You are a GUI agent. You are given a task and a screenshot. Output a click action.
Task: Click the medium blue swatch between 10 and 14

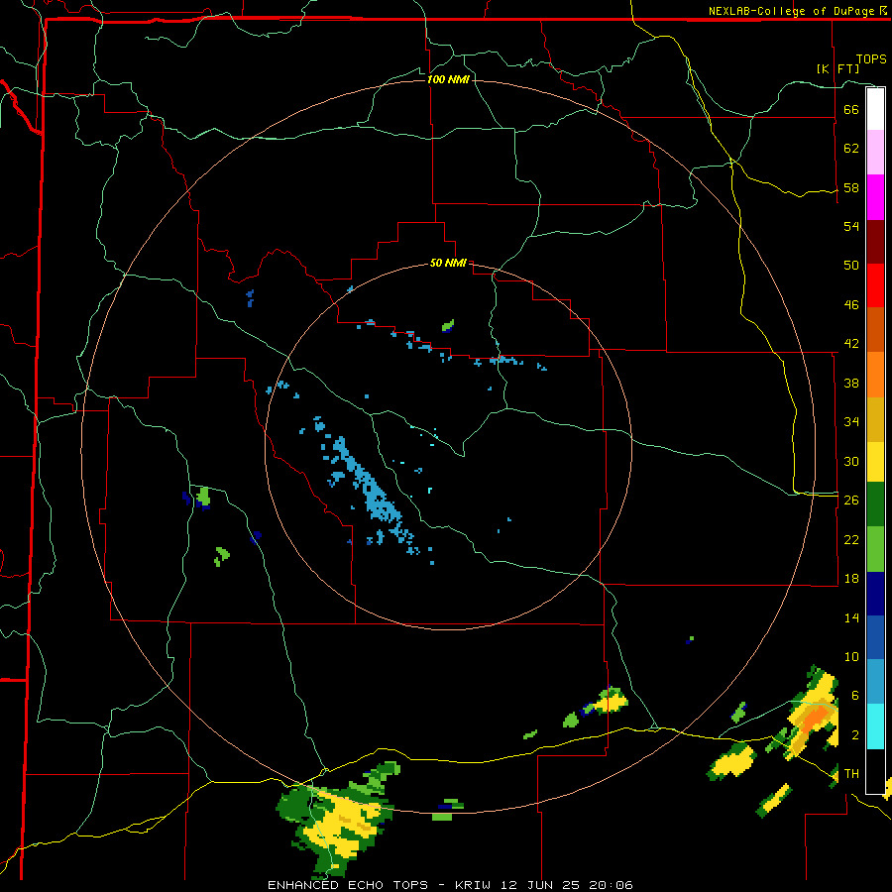pyautogui.click(x=875, y=637)
